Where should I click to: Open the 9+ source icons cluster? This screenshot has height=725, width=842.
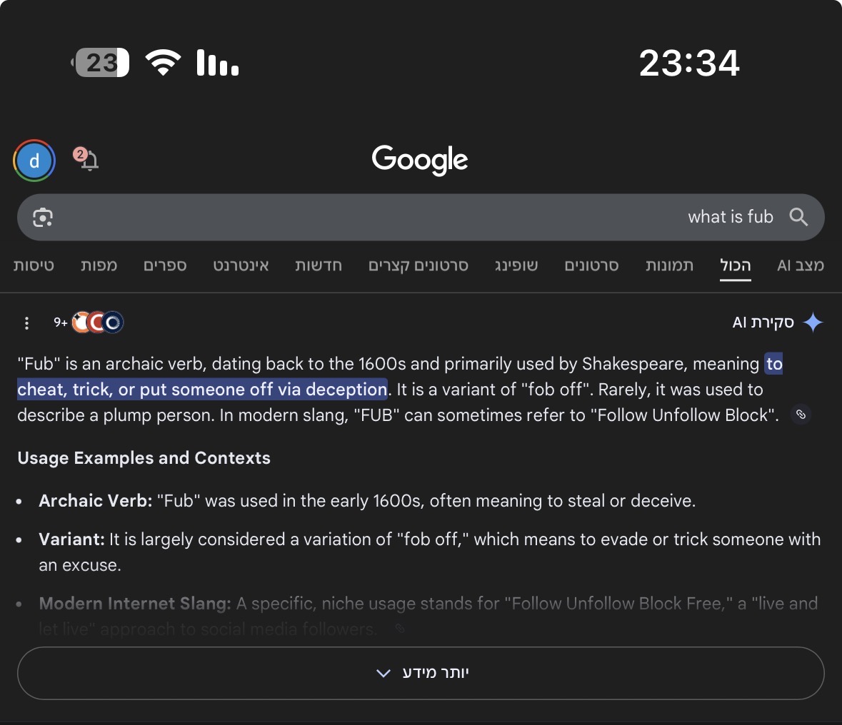tap(89, 323)
